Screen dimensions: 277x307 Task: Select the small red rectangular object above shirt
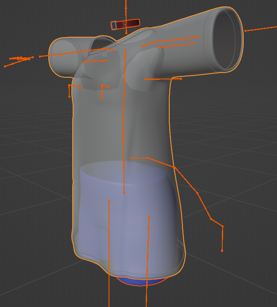[x=125, y=24]
